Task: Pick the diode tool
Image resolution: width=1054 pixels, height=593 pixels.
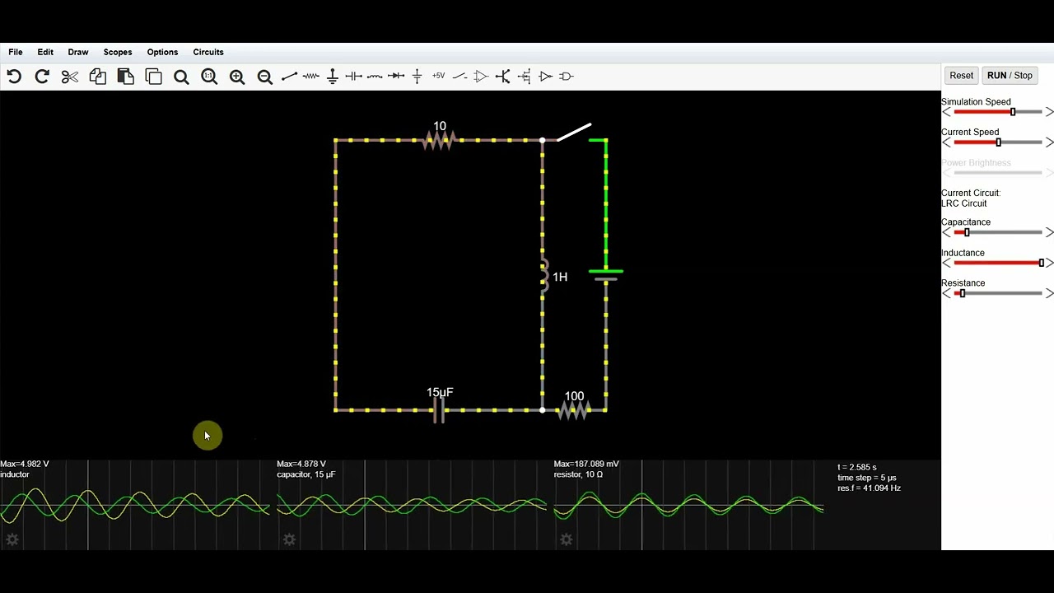Action: click(396, 77)
